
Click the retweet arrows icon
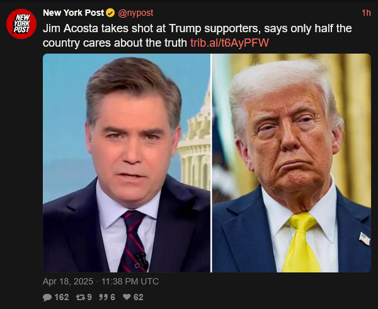[x=80, y=297]
